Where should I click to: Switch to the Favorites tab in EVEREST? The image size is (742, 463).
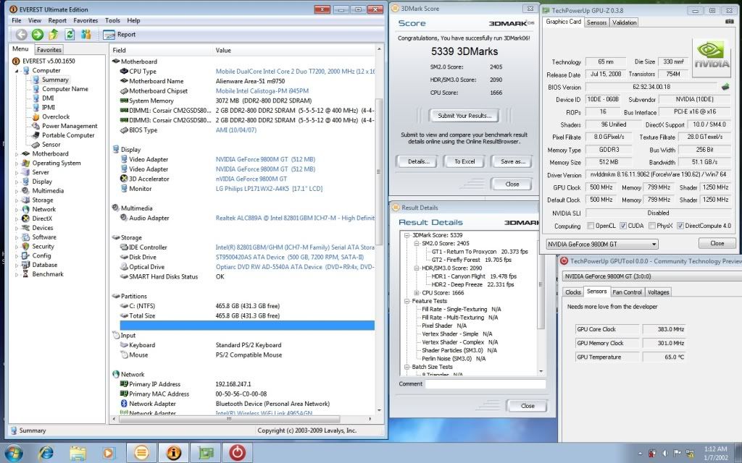49,50
